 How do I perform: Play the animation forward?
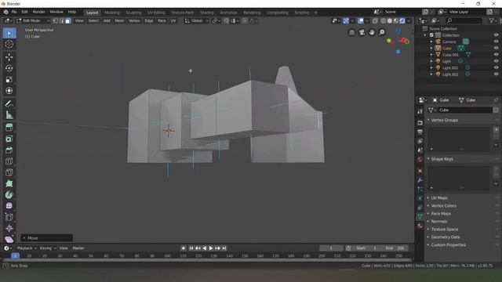pos(211,248)
